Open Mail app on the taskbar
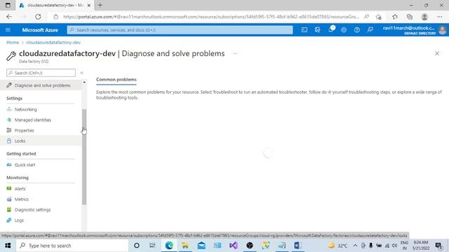 (201, 246)
